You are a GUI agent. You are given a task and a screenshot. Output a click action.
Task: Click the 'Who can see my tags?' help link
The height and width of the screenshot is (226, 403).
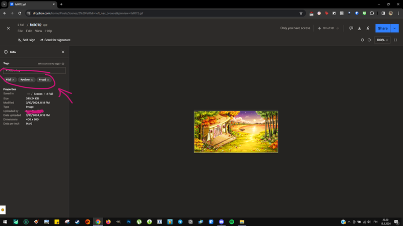click(x=51, y=64)
